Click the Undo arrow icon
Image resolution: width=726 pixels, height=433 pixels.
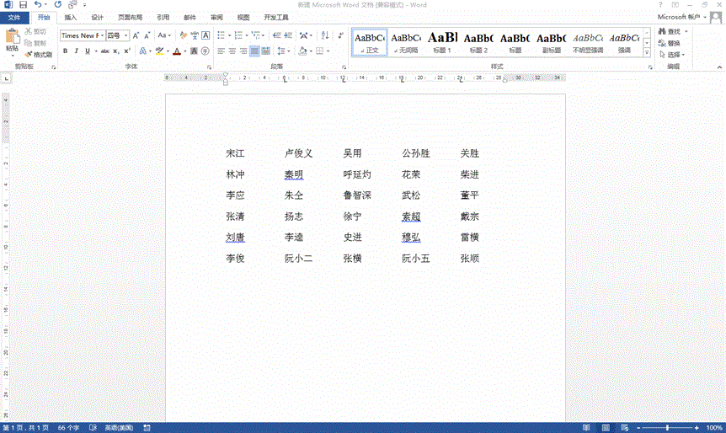[x=39, y=5]
